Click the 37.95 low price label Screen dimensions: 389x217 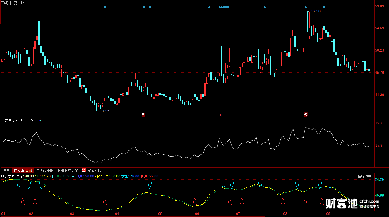click(105, 111)
